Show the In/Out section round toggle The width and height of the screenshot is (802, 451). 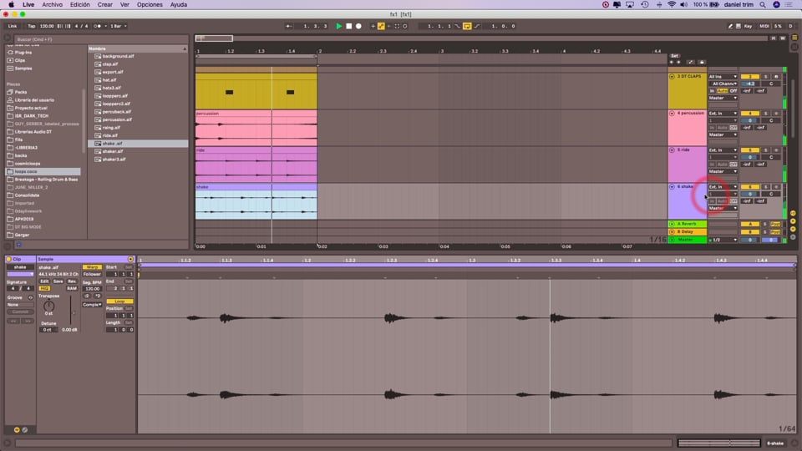click(x=793, y=213)
